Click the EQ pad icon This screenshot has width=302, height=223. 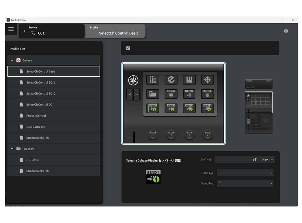coord(189,94)
